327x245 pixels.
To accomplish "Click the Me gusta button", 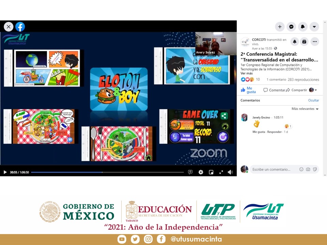I will [x=248, y=90].
